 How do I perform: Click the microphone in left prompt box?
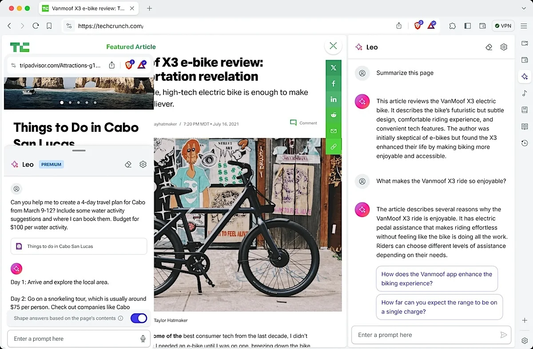(143, 339)
